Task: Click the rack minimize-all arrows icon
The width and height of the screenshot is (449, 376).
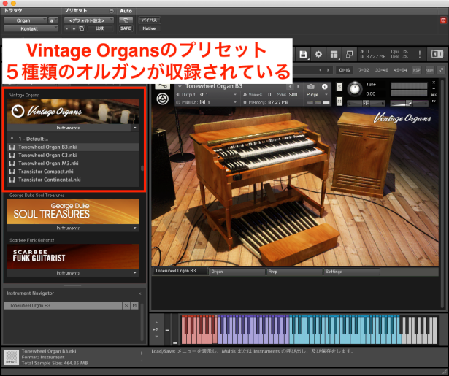Action: 441,70
